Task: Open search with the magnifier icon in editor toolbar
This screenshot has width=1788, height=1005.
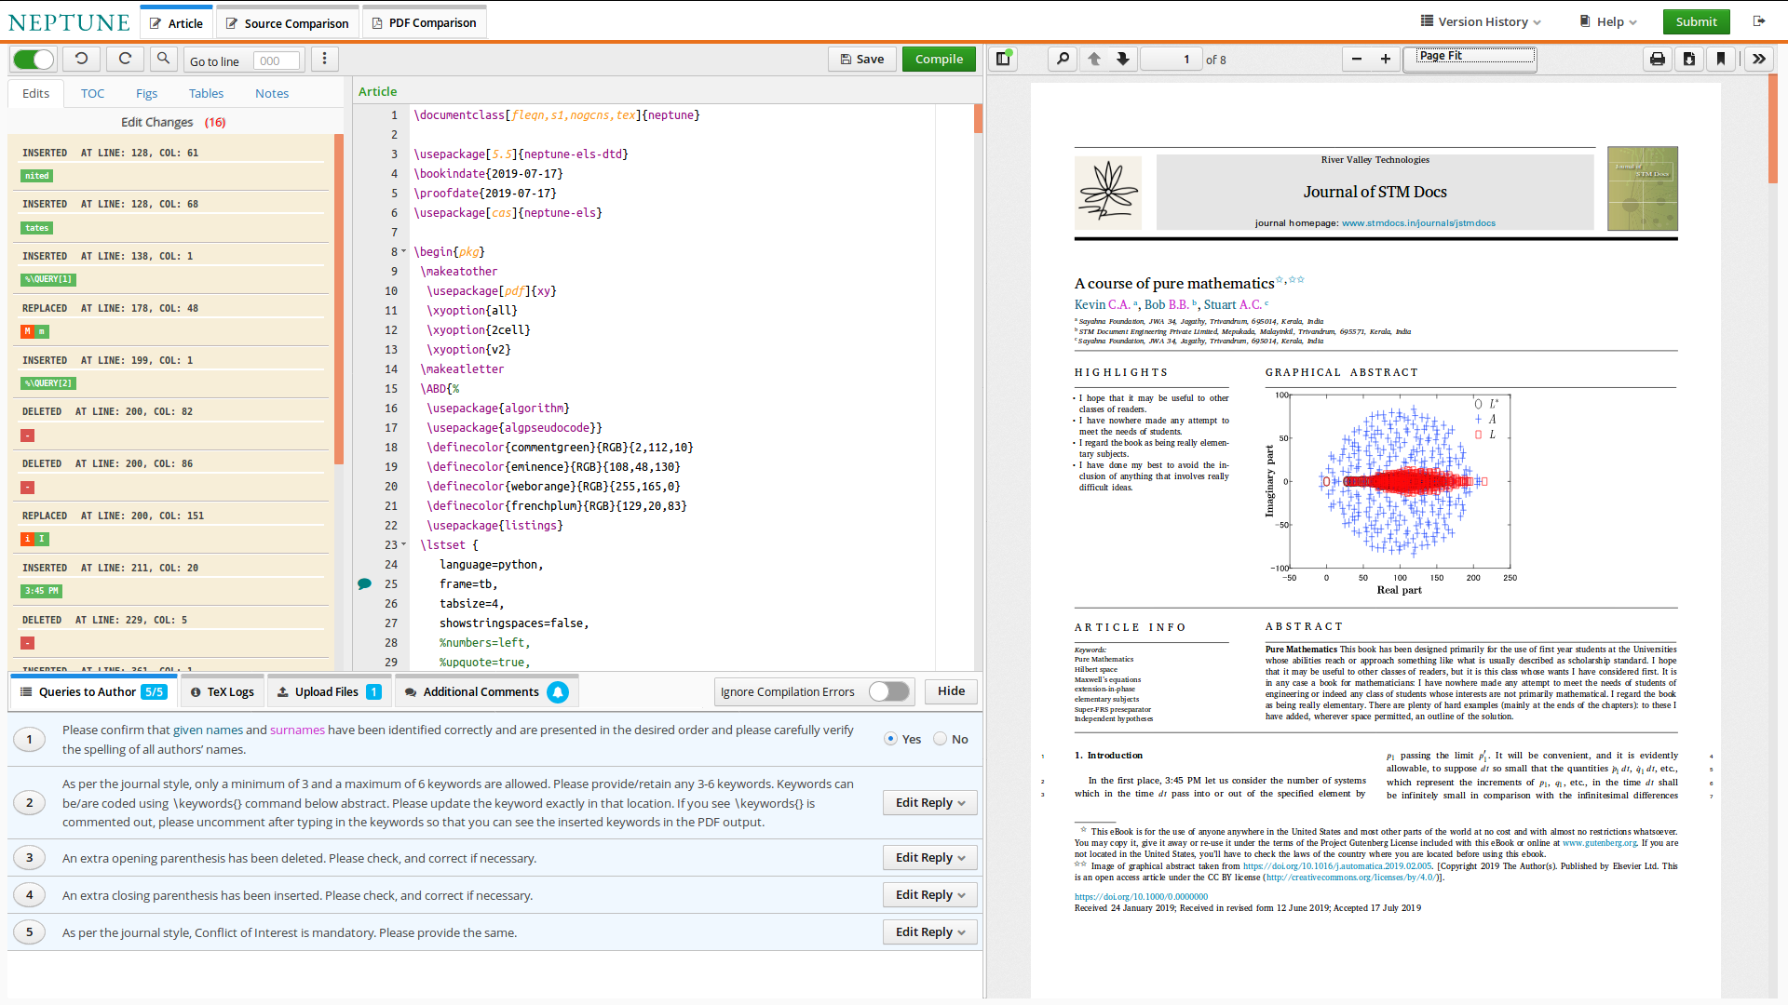Action: pyautogui.click(x=163, y=59)
